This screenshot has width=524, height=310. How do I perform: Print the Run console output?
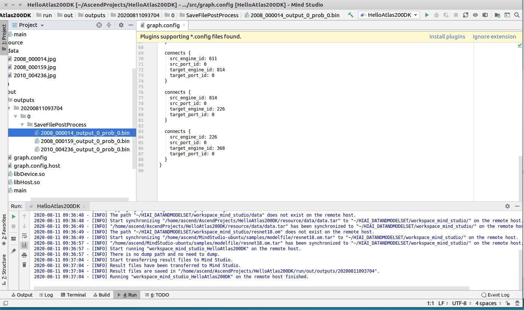24,255
